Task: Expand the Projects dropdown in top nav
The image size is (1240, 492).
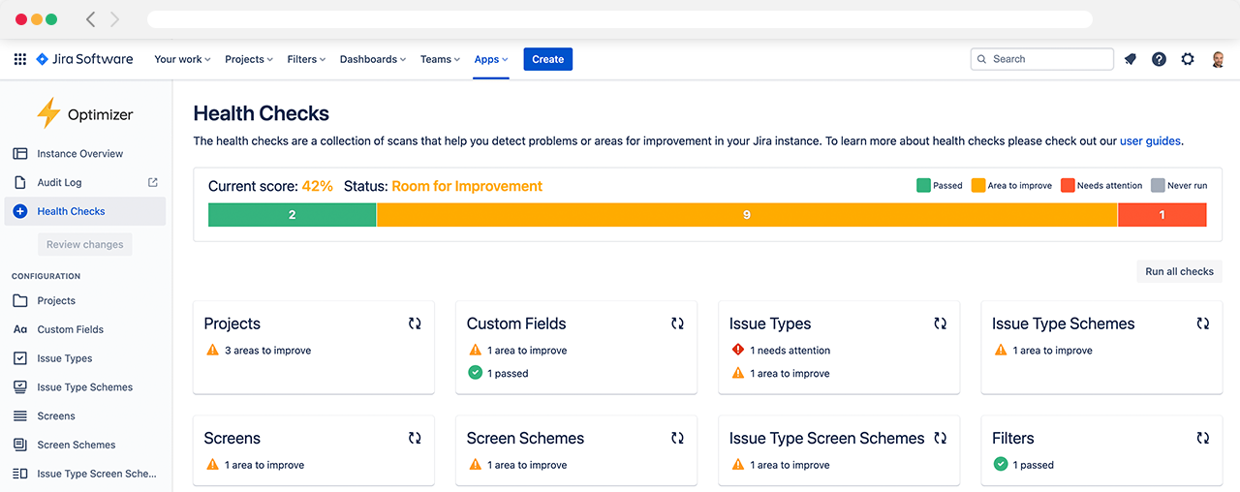Action: pyautogui.click(x=249, y=59)
